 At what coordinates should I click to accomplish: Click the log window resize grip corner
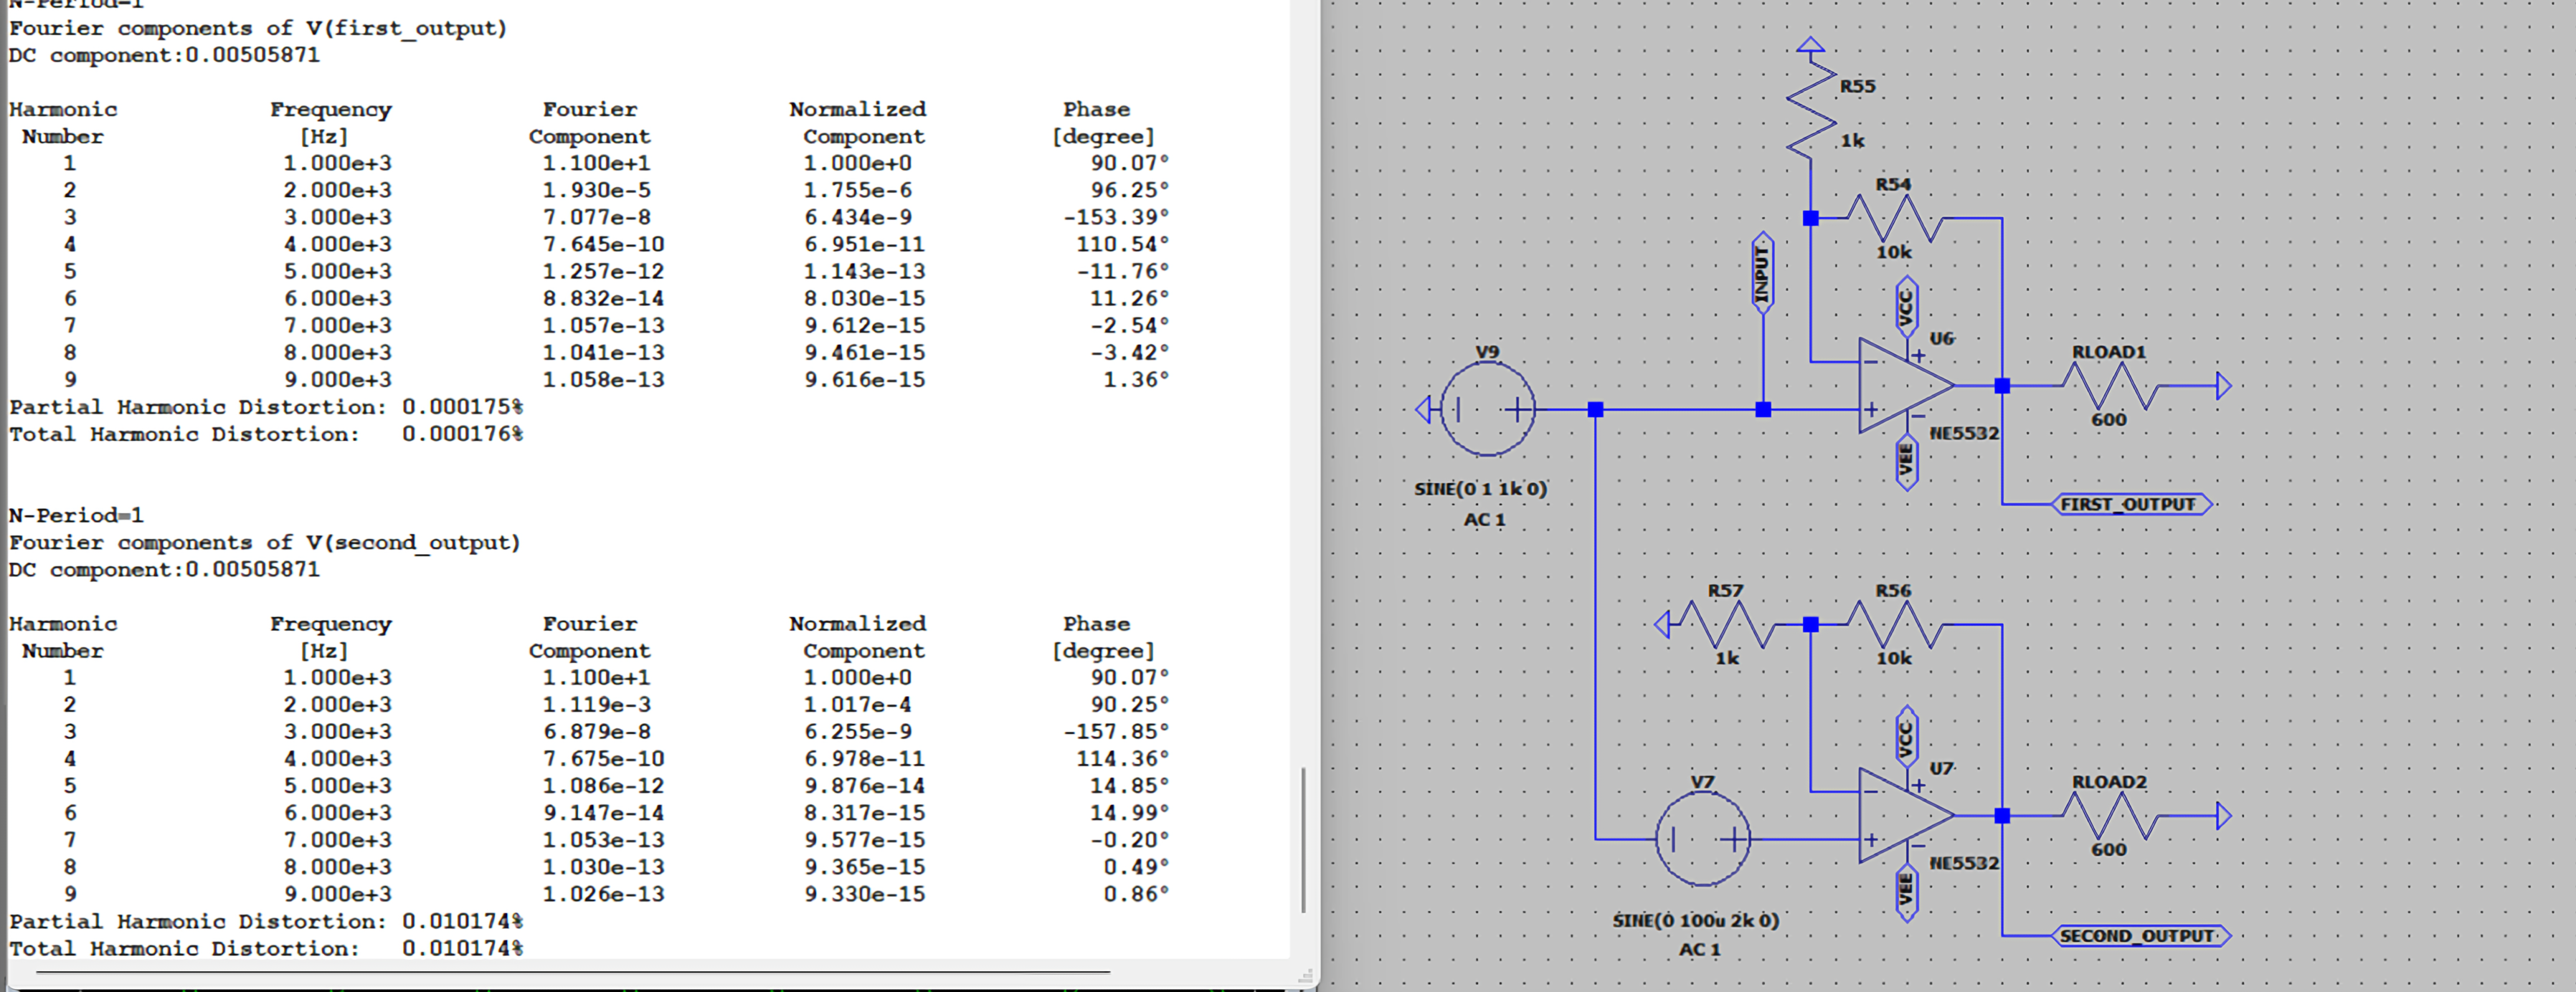1305,976
